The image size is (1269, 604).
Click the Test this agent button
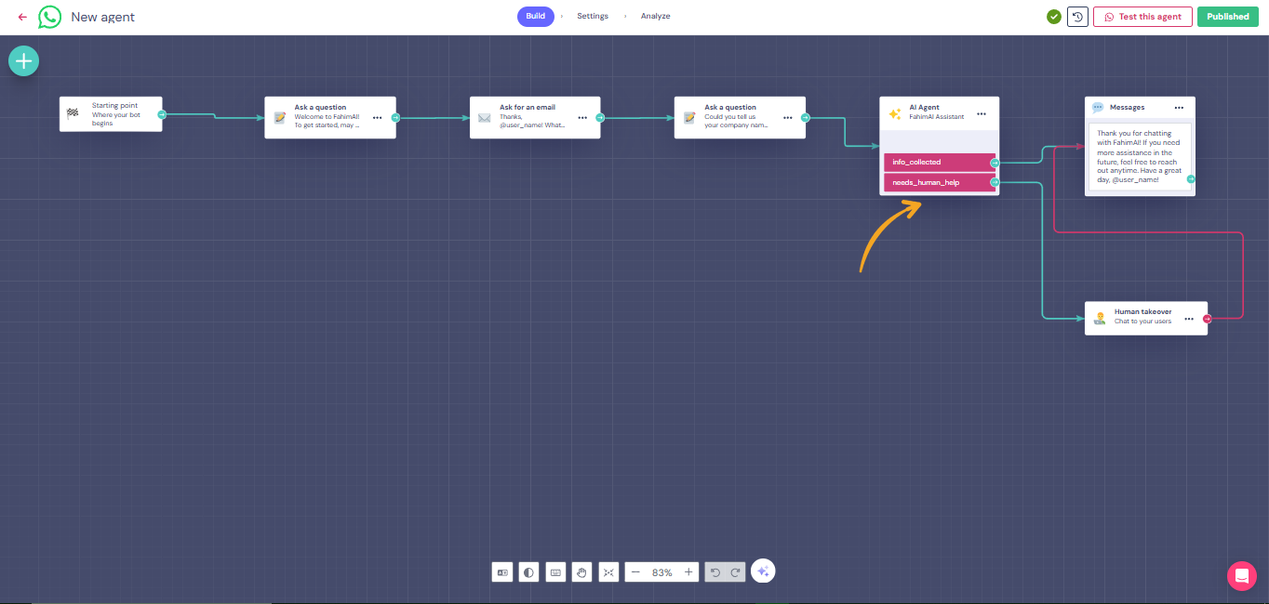pyautogui.click(x=1142, y=17)
